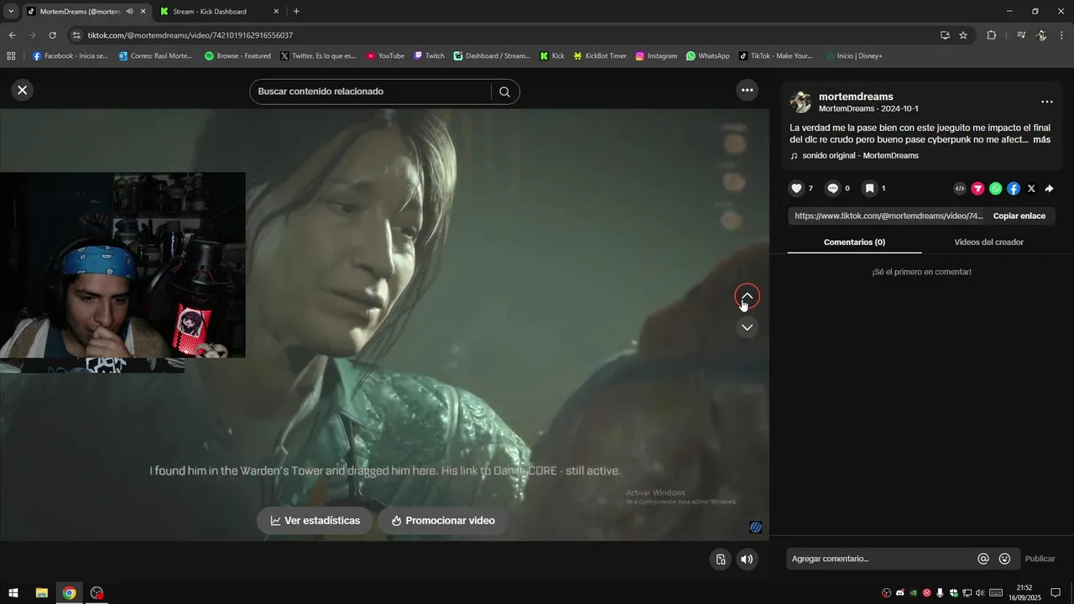Click the 'Ver estadísticas' button
This screenshot has width=1074, height=604.
[315, 521]
